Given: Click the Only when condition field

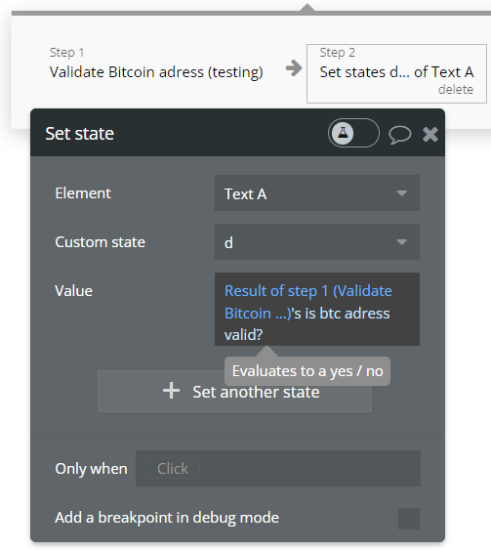Looking at the screenshot, I should pyautogui.click(x=278, y=468).
